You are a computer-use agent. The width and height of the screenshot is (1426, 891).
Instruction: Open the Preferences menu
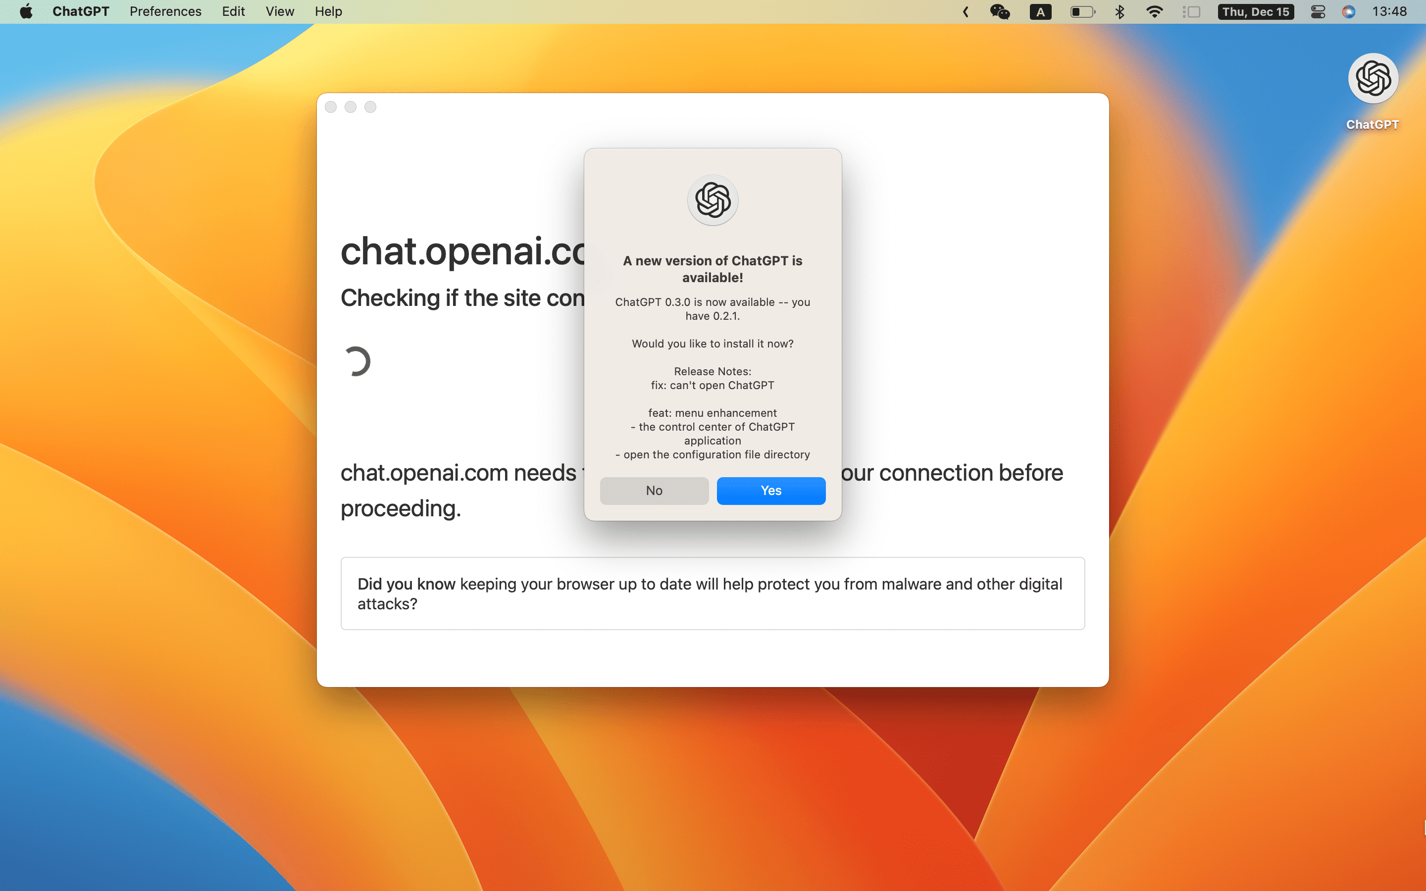point(165,12)
